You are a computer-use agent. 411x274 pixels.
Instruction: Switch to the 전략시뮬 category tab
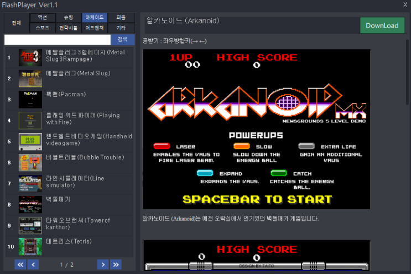click(69, 28)
